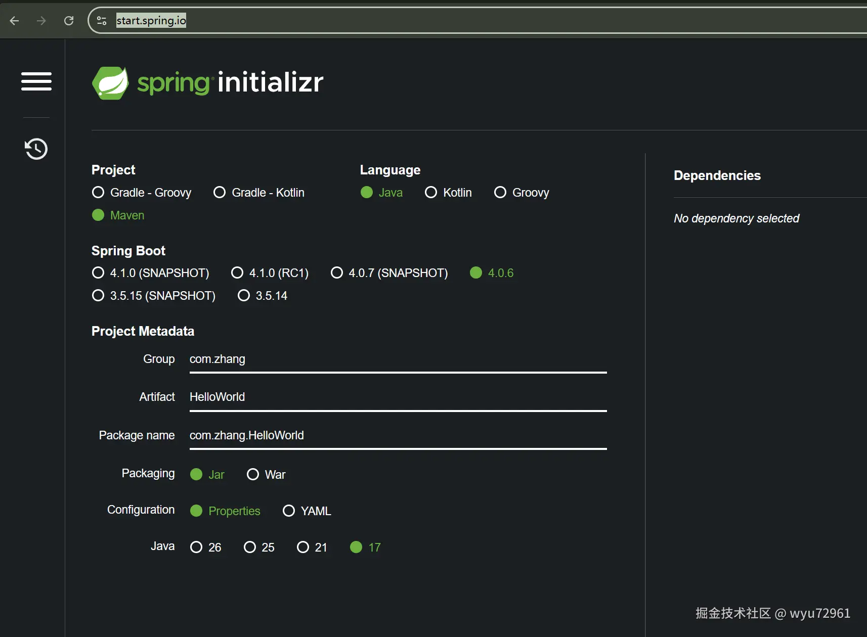
Task: Click the Project Metadata heading
Action: (143, 331)
